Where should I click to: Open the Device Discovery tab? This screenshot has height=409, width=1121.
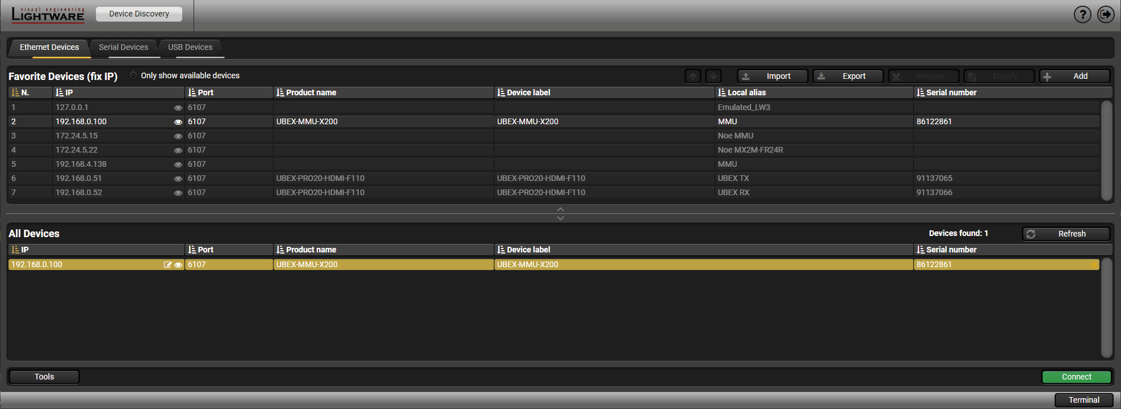click(x=139, y=14)
